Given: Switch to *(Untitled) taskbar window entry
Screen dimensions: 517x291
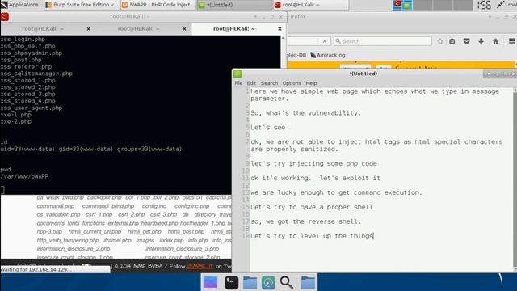Looking at the screenshot, I should pyautogui.click(x=234, y=5).
